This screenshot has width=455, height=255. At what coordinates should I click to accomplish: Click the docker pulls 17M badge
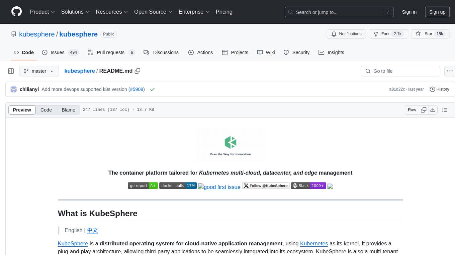tap(178, 186)
